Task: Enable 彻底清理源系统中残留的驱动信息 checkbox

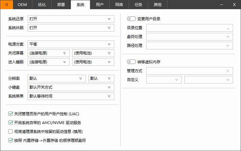Action: [10, 131]
